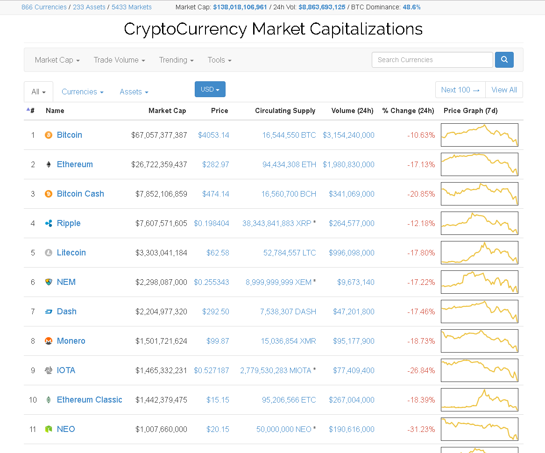This screenshot has height=453, width=545.
Task: Click the Bitcoin logo icon
Action: point(49,135)
